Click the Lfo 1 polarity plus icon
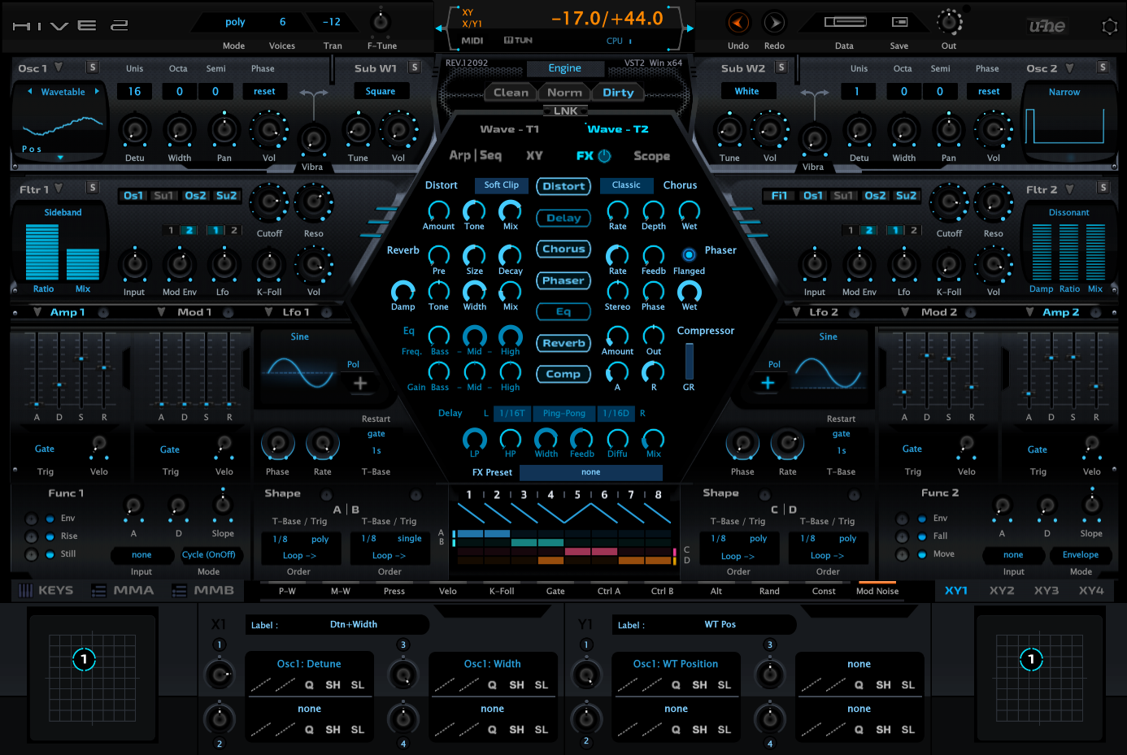Screen dimensions: 1127x755 click(x=360, y=383)
